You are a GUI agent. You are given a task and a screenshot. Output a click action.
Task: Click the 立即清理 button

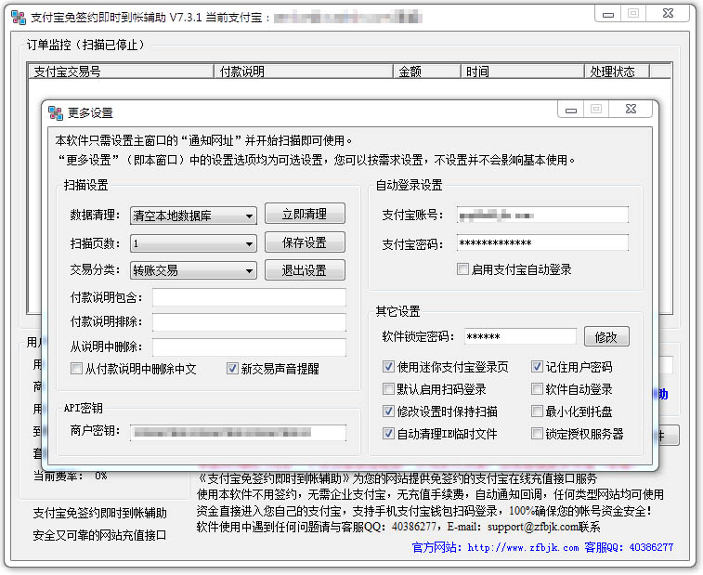click(305, 214)
